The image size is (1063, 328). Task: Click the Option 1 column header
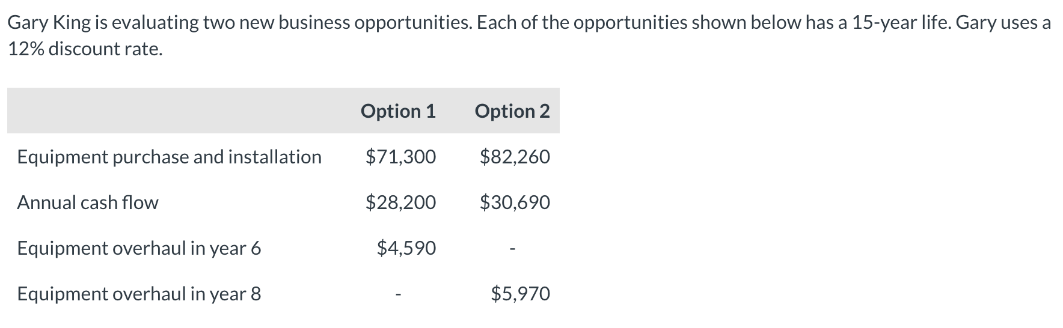click(x=398, y=111)
